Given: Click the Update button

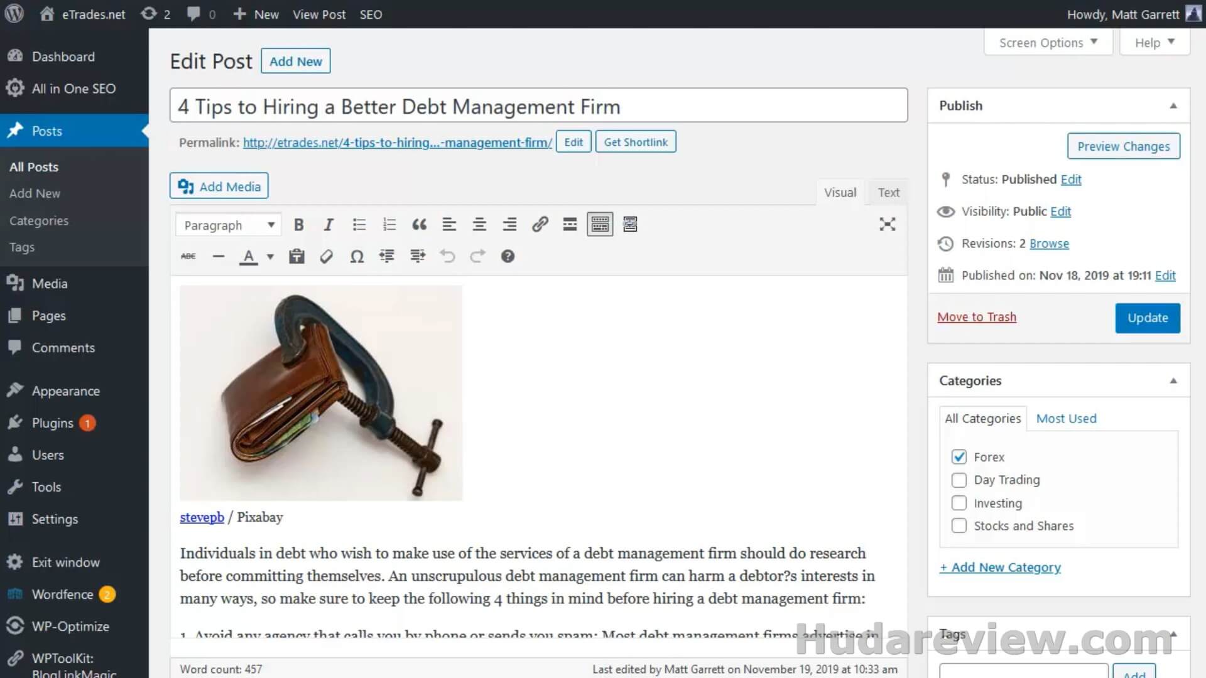Looking at the screenshot, I should 1147,318.
